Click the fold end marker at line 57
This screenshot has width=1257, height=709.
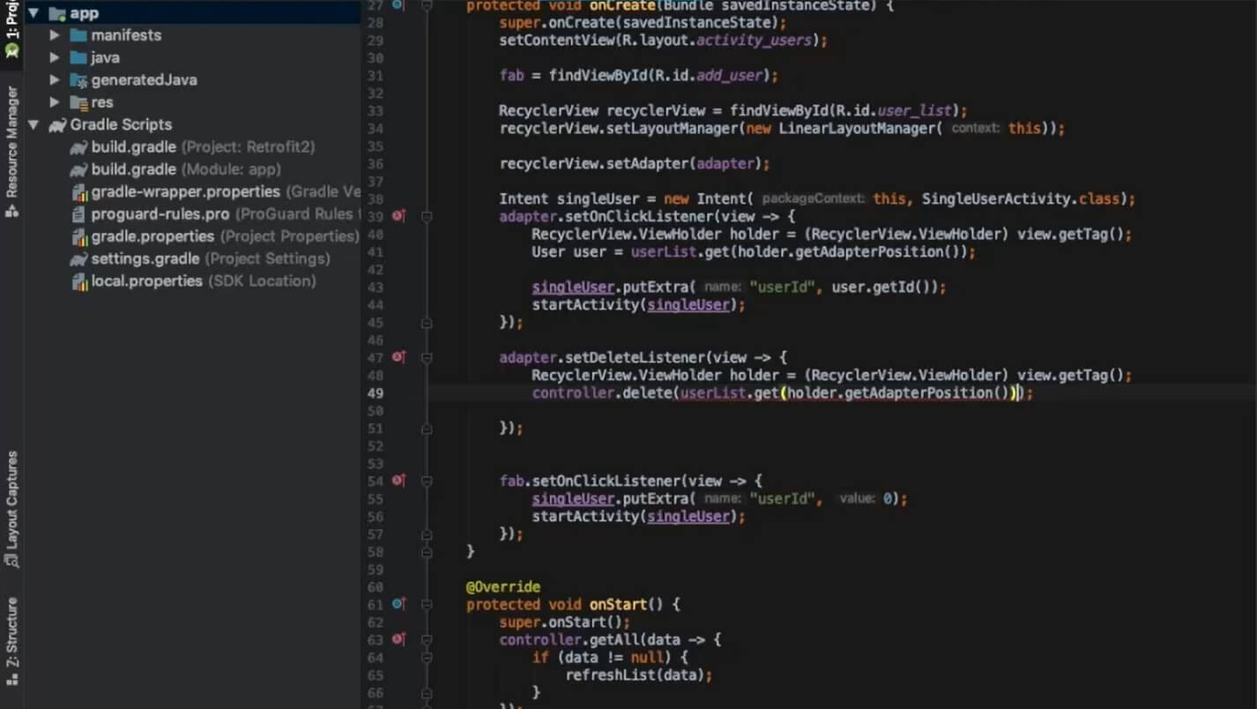pyautogui.click(x=427, y=534)
